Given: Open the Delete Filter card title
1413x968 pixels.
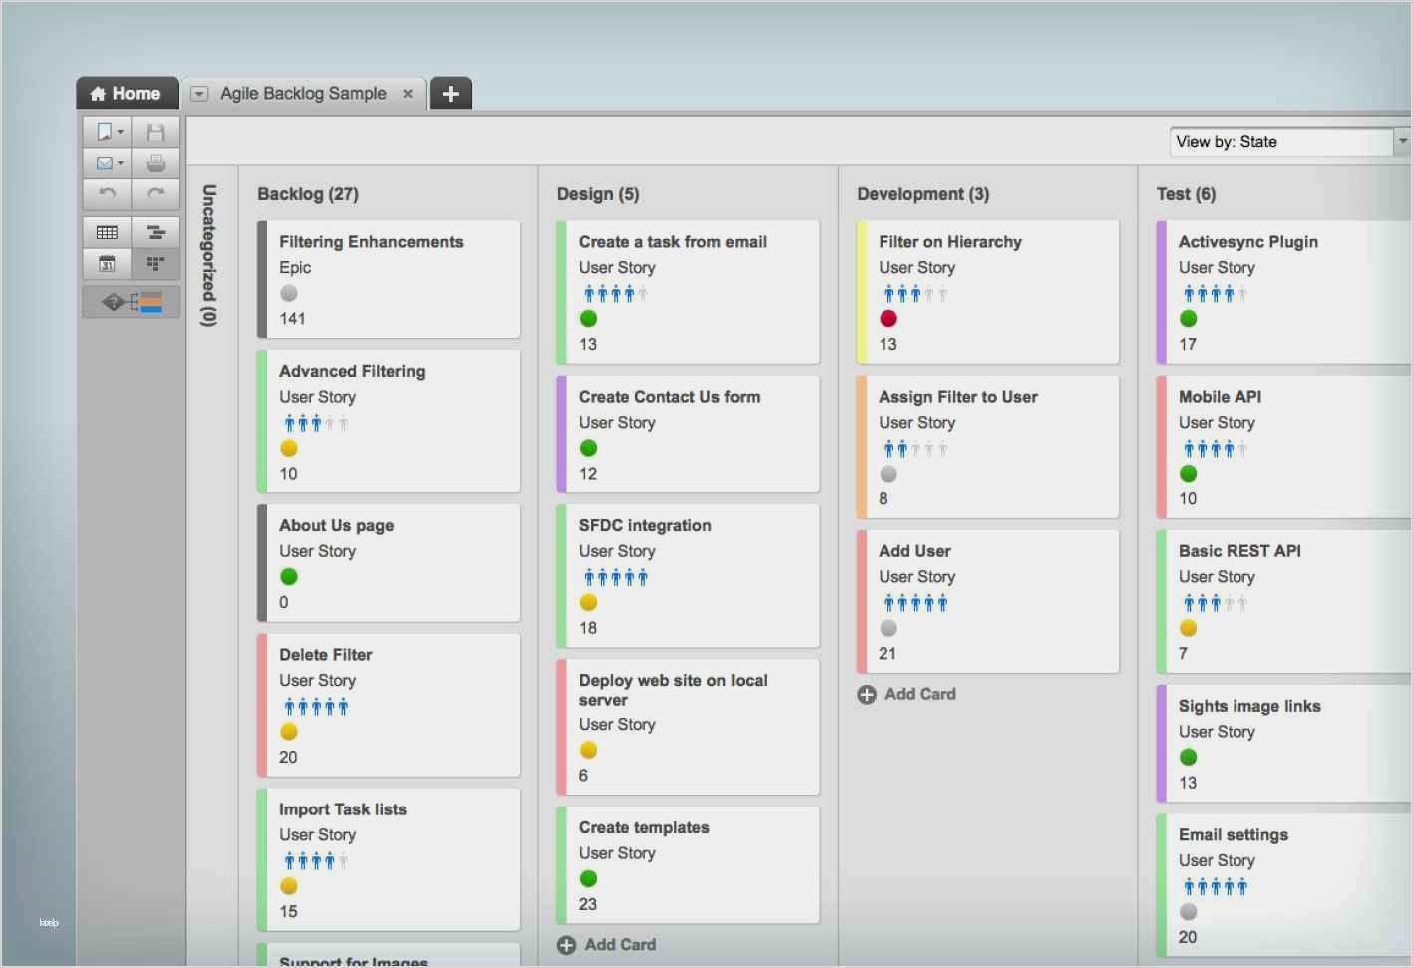Looking at the screenshot, I should pyautogui.click(x=325, y=655).
